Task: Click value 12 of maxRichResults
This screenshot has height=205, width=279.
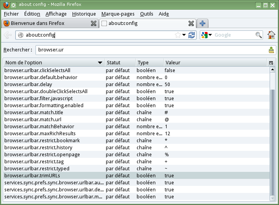Action: pyautogui.click(x=167, y=134)
